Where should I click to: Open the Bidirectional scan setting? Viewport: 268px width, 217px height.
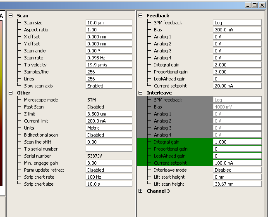109,134
